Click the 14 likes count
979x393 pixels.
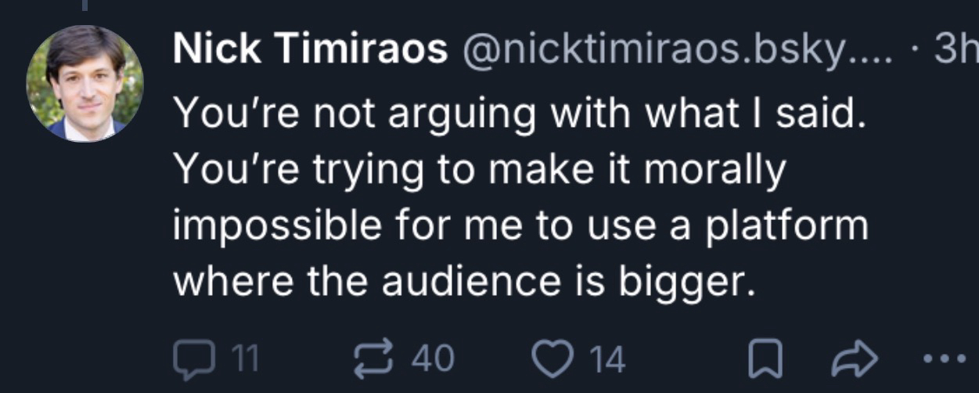click(x=607, y=359)
